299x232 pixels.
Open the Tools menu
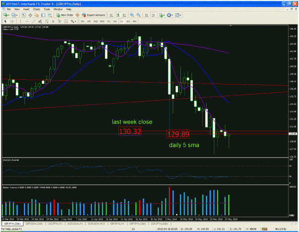click(x=47, y=9)
